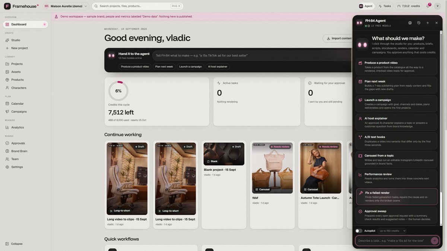The image size is (447, 251).
Task: Open the Products sidebar icon
Action: tap(7, 80)
